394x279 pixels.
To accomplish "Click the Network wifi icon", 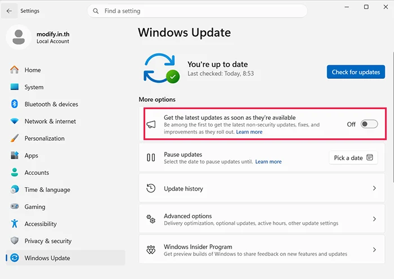I will pyautogui.click(x=15, y=121).
